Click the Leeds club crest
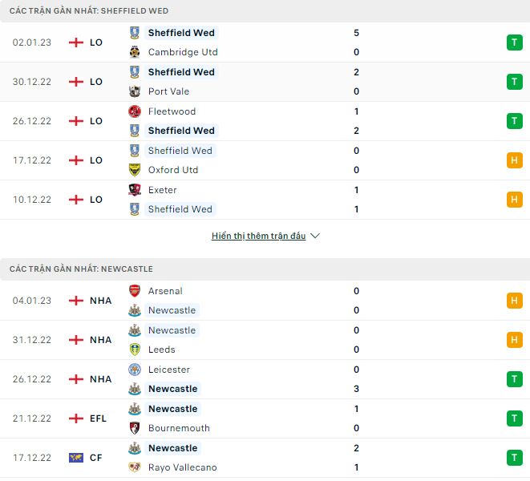 (135, 350)
